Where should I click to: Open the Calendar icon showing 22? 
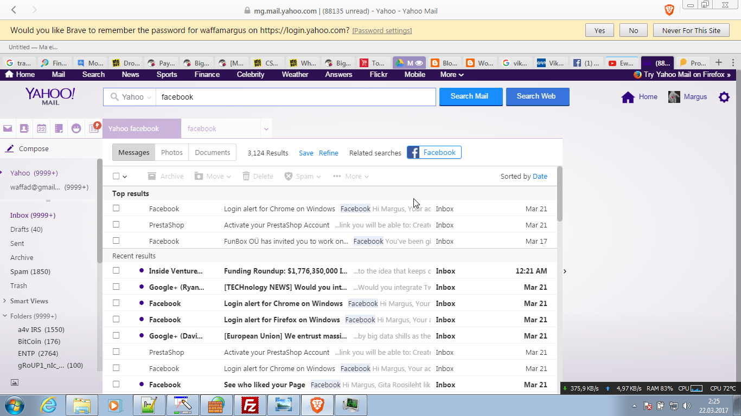42,128
